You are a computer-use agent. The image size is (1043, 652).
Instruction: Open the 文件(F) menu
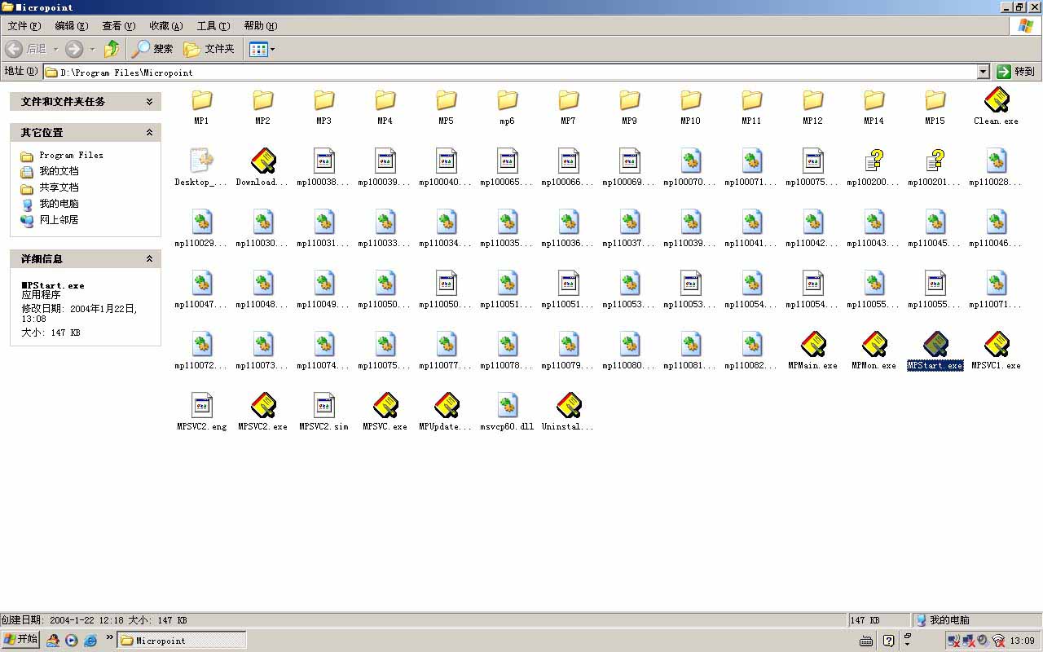tap(24, 26)
